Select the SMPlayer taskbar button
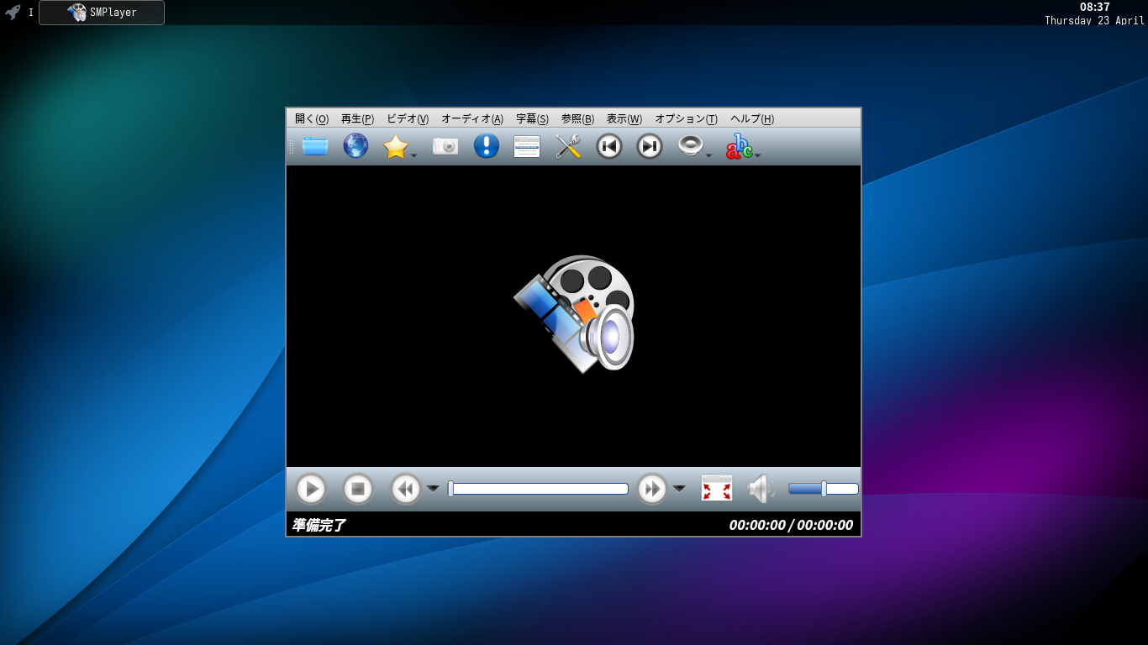The height and width of the screenshot is (645, 1148). (102, 13)
